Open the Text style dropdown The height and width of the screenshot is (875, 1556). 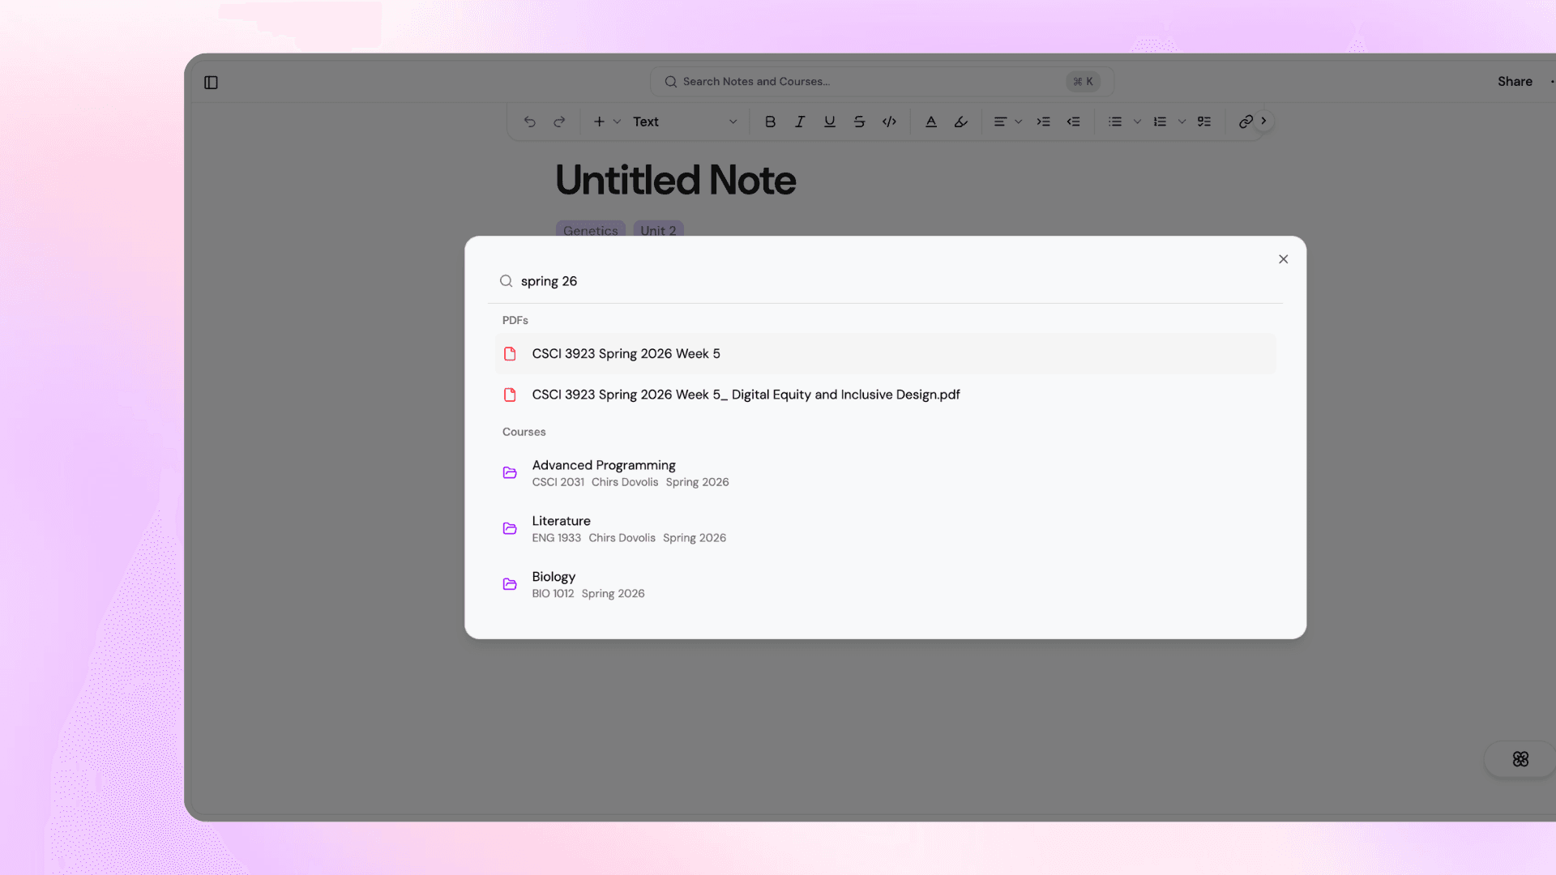coord(685,122)
